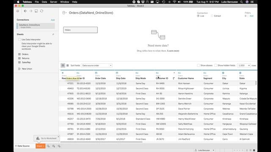Select the Extract connection radio button

tap(212, 16)
